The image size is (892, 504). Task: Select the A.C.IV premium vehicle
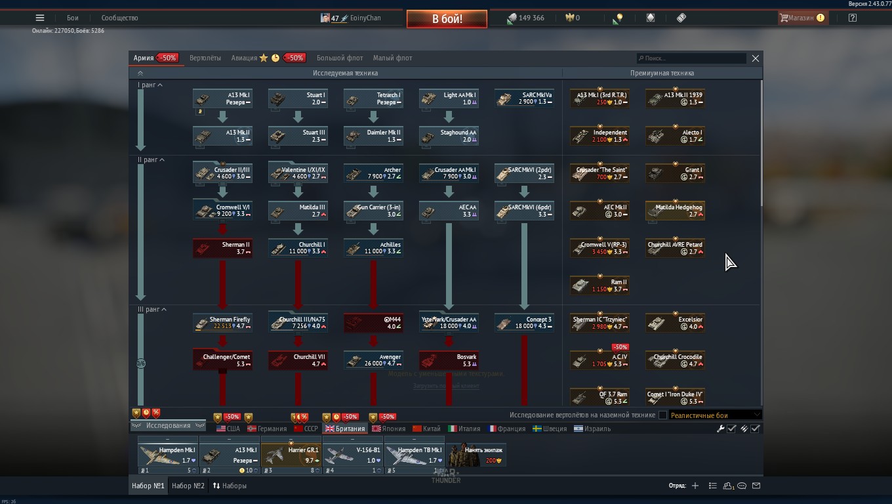(x=599, y=360)
